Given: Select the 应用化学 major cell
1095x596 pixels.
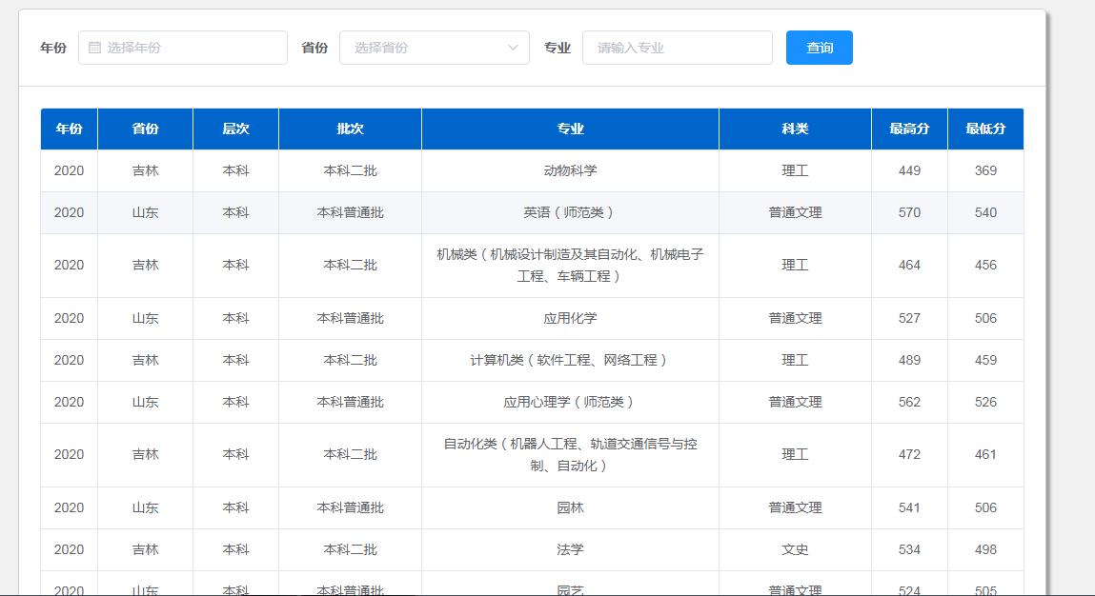Looking at the screenshot, I should [x=570, y=318].
